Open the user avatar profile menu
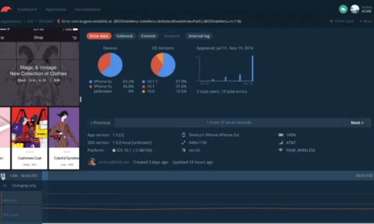The width and height of the screenshot is (374, 224). pos(355,9)
